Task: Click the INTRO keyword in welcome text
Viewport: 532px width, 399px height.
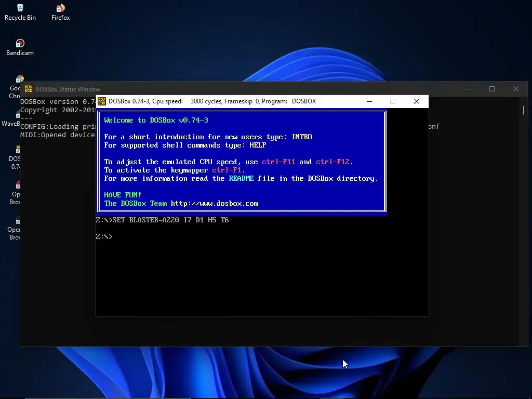Action: pyautogui.click(x=302, y=137)
